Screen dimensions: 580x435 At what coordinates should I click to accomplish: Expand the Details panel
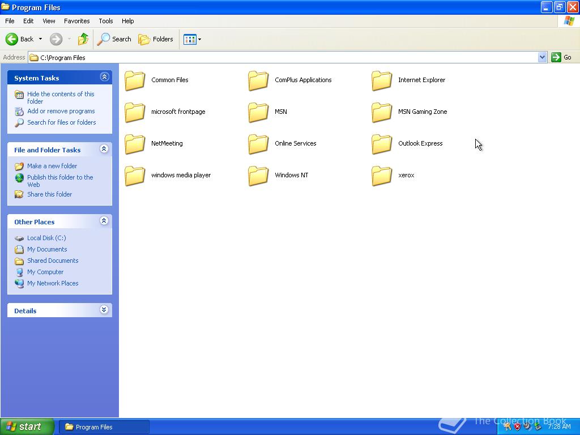tap(104, 310)
